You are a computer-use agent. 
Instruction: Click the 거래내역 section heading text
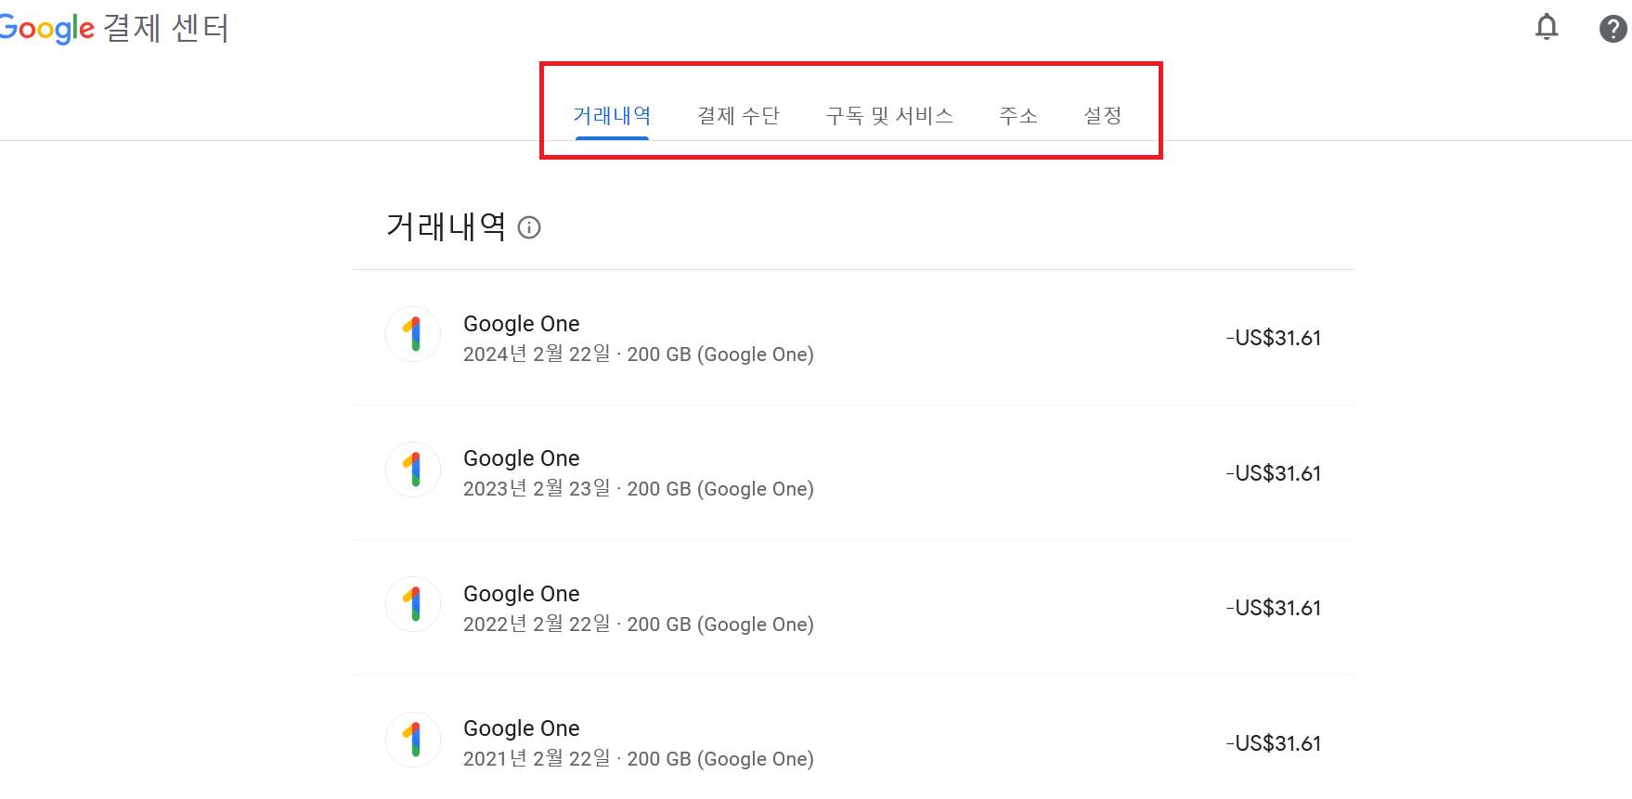click(x=447, y=226)
